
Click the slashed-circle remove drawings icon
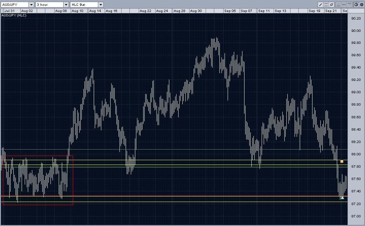pyautogui.click(x=331, y=5)
